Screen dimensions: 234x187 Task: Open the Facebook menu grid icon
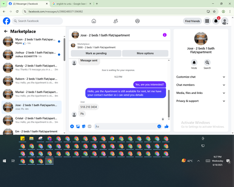(207, 21)
